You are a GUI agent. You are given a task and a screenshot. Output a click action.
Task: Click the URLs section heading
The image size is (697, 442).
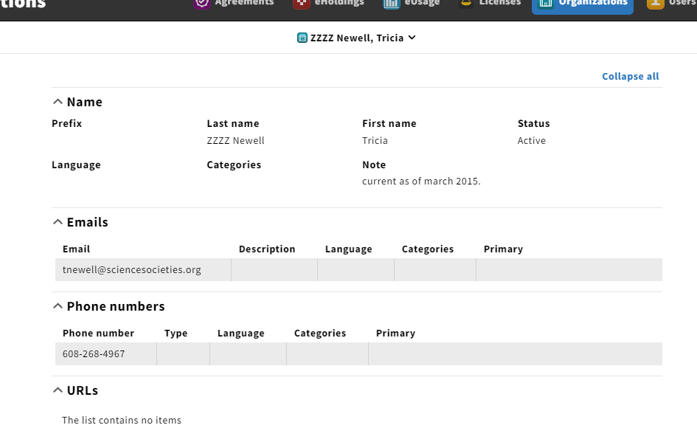click(x=82, y=390)
